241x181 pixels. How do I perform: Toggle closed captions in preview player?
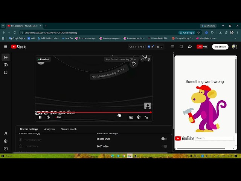point(131,117)
